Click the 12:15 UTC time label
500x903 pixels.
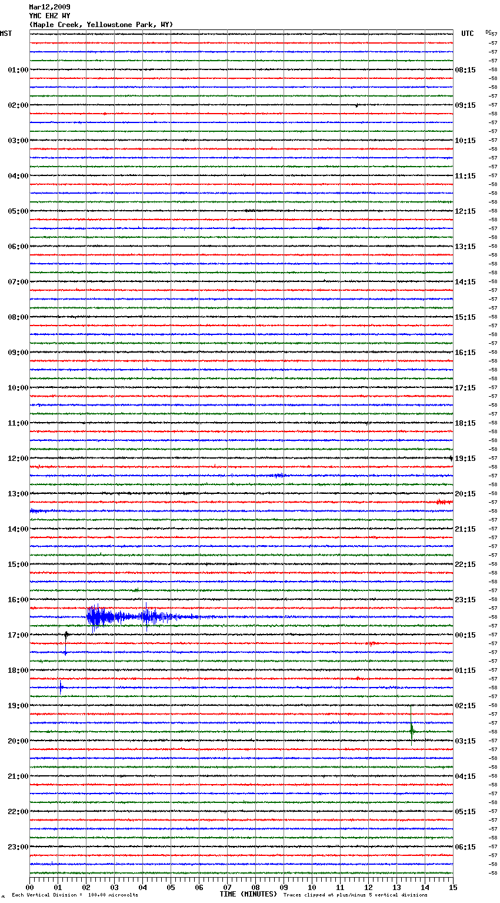465,211
